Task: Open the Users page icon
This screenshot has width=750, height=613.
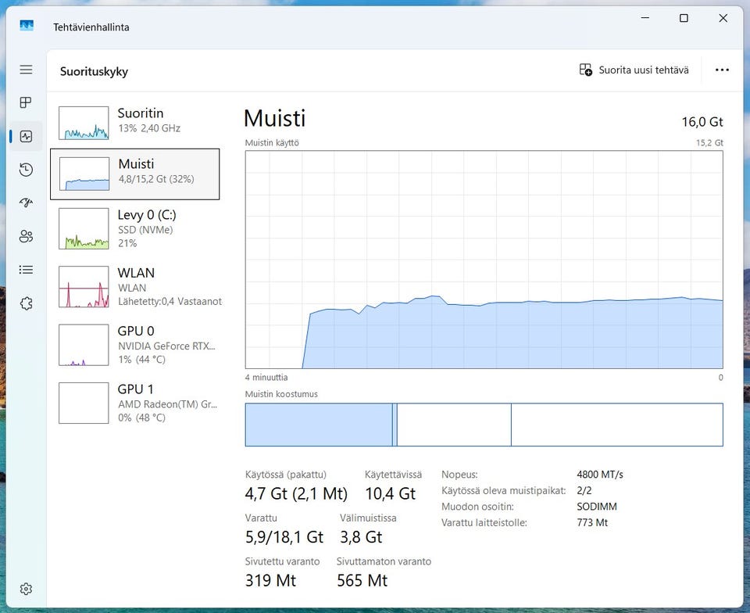Action: (x=26, y=236)
